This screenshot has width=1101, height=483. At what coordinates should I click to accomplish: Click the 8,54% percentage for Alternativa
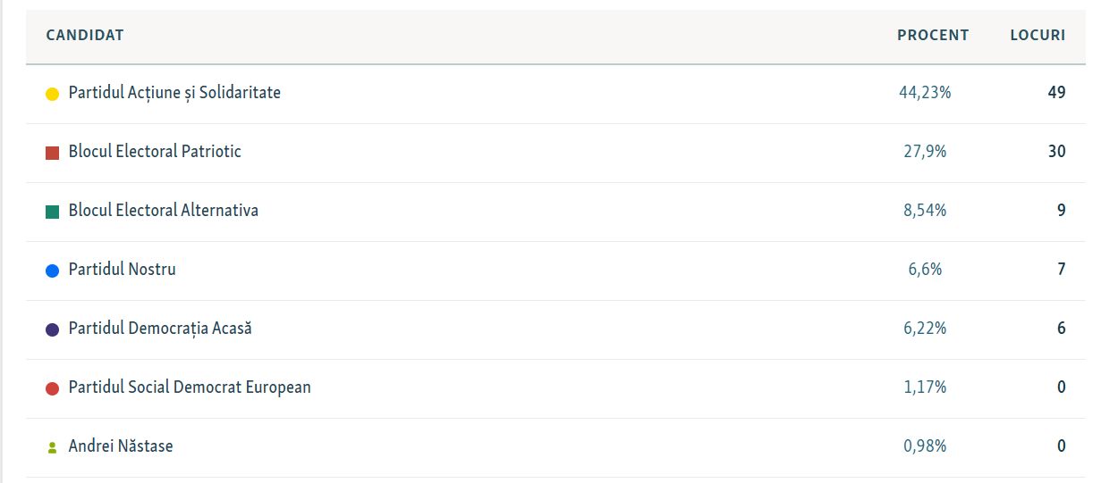[x=925, y=211]
